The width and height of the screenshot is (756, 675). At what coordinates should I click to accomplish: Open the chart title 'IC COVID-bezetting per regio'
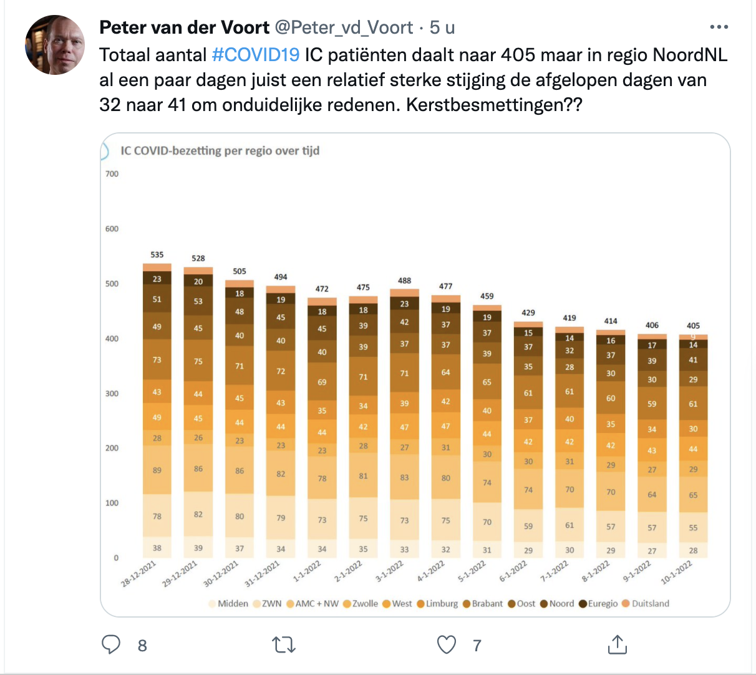[x=220, y=151]
